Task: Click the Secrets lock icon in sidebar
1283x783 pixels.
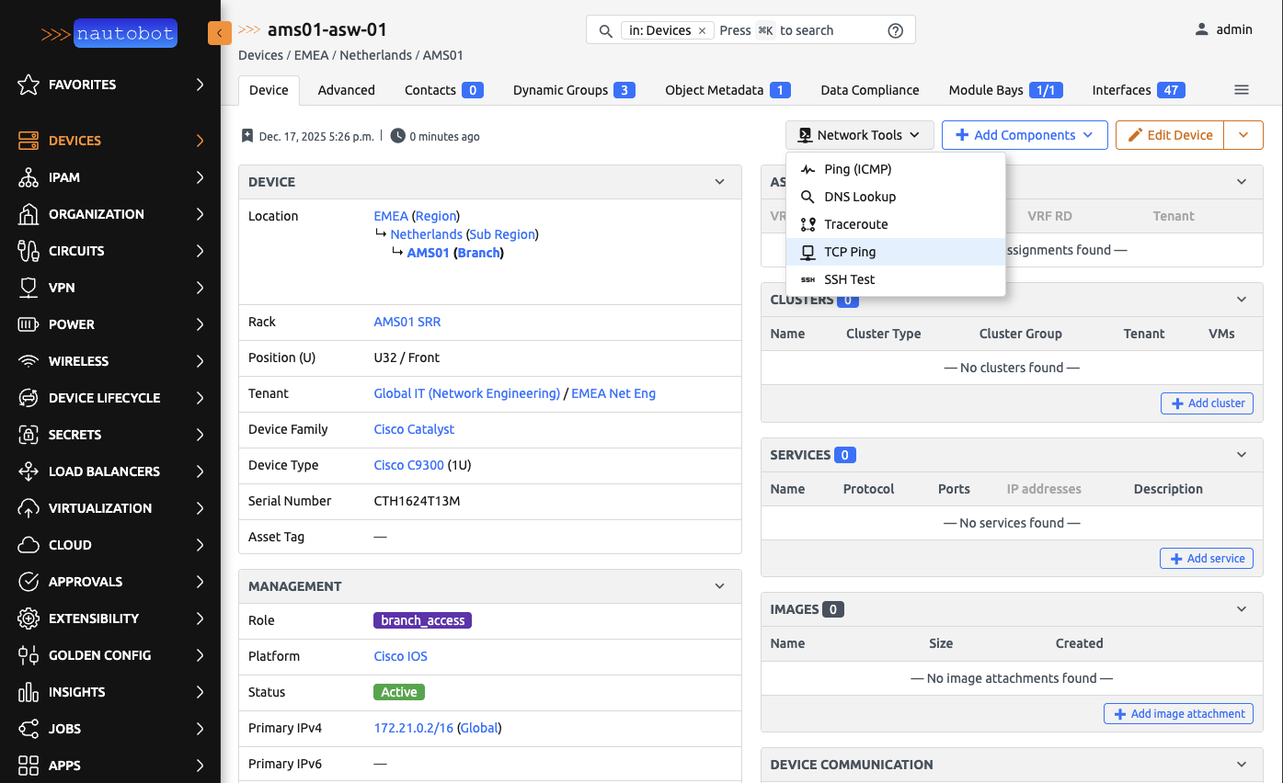Action: tap(29, 435)
